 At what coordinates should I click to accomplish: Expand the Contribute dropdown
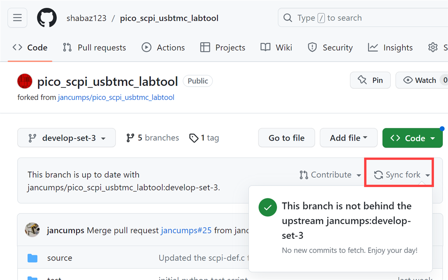point(330,175)
